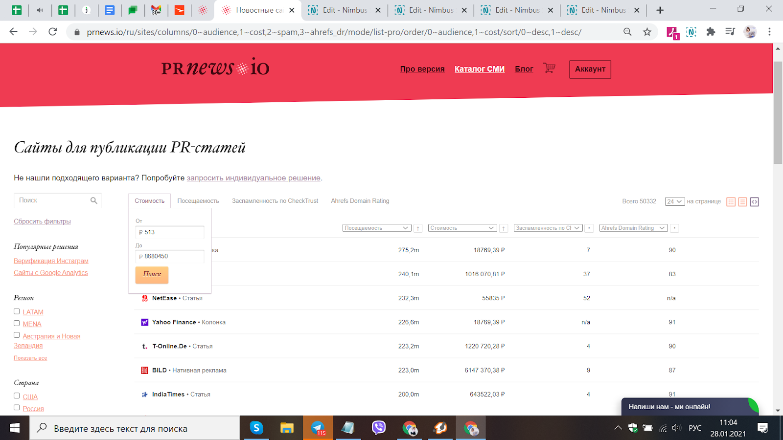
Task: Open the 24 per page dropdown
Action: click(x=674, y=201)
